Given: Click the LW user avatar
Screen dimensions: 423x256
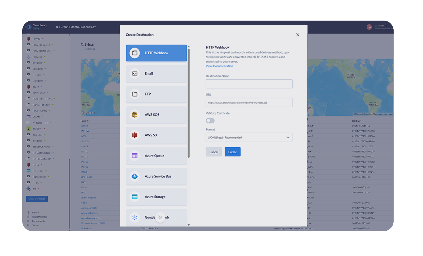Looking at the screenshot, I should tap(369, 27).
